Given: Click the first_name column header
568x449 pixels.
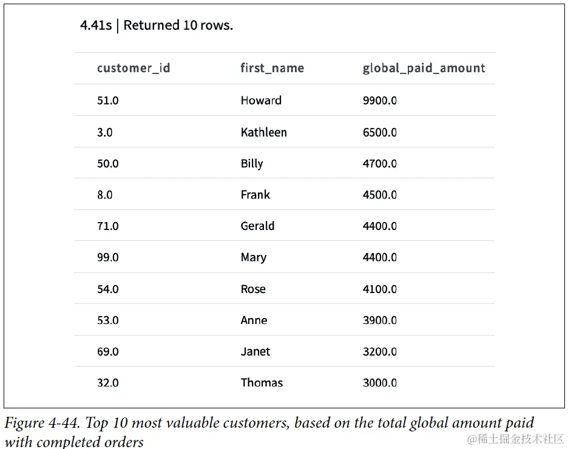Looking at the screenshot, I should (272, 68).
